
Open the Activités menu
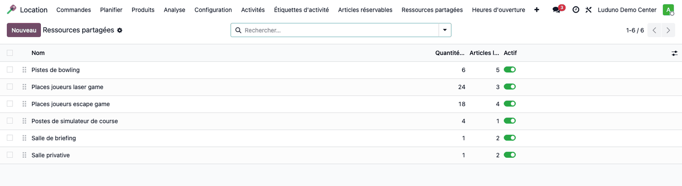(253, 10)
